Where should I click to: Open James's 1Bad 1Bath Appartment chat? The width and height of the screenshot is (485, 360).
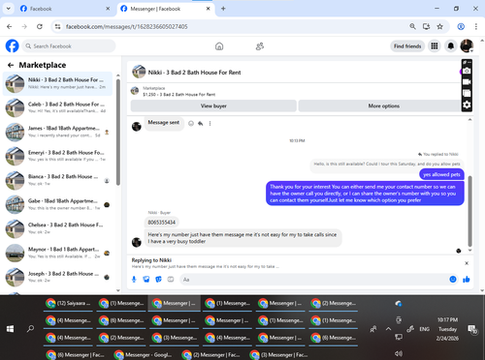point(57,132)
